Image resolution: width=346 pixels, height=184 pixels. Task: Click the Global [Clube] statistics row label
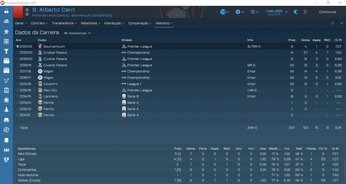click(x=29, y=180)
